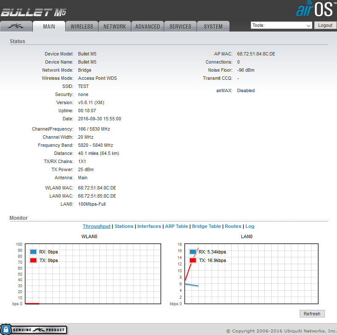Click the airMAX status Disabled

(x=246, y=90)
